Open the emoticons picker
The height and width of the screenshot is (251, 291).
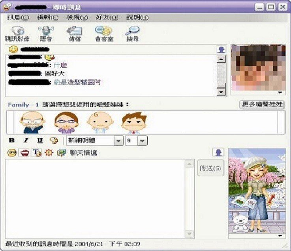point(12,153)
